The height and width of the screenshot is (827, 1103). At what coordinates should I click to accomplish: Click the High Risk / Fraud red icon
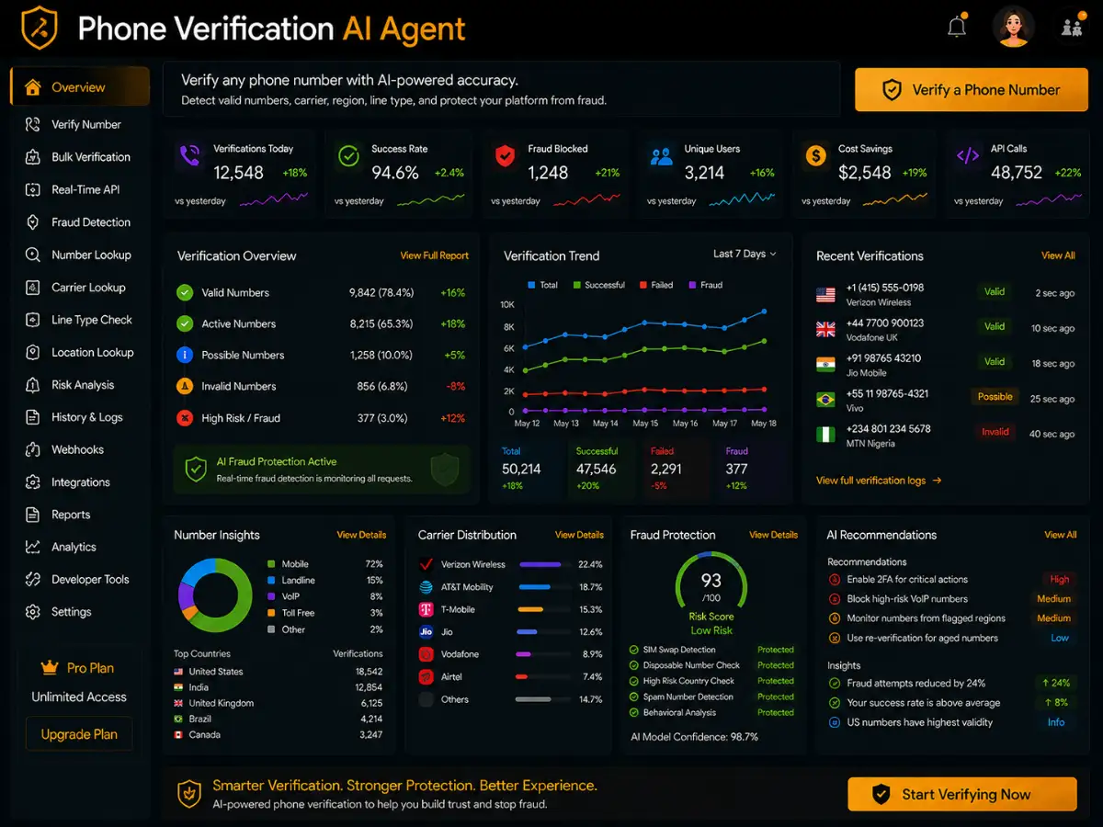click(x=185, y=417)
